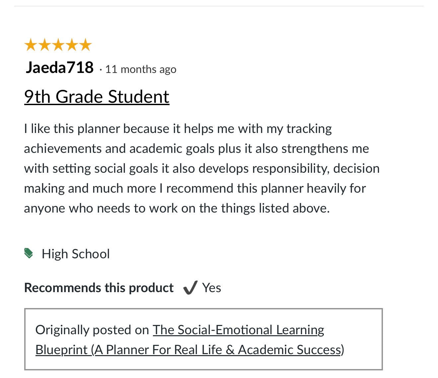Click the green tag icon
Image resolution: width=438 pixels, height=378 pixels.
coord(29,253)
